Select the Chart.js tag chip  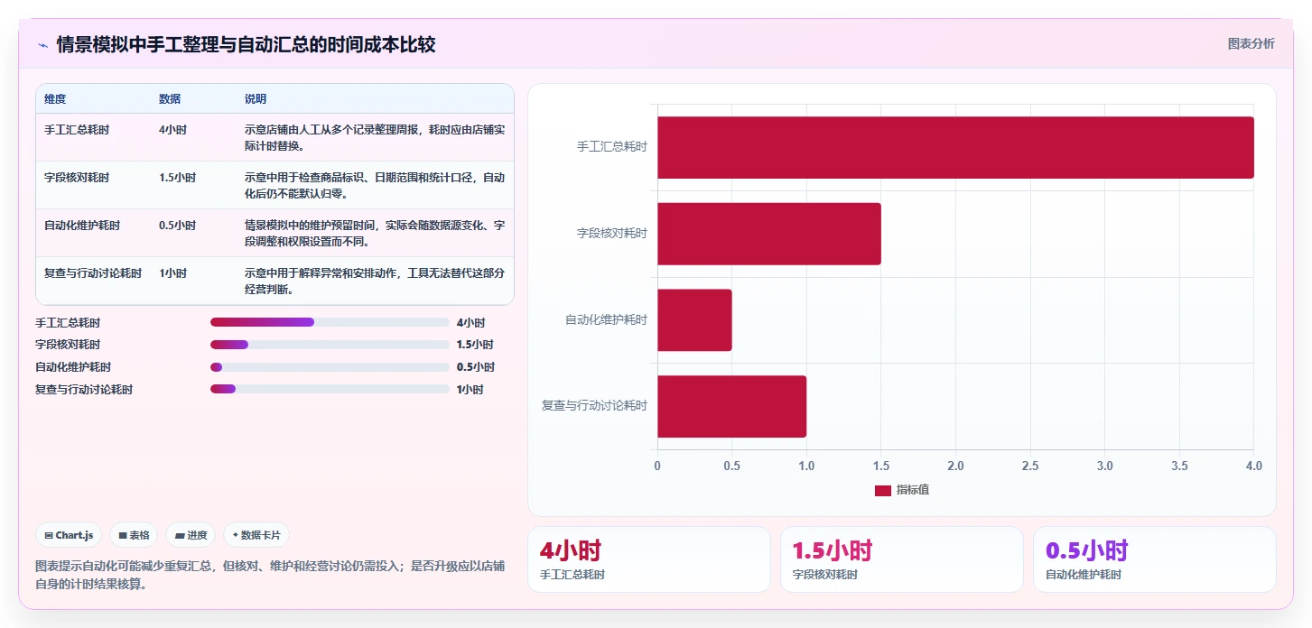[70, 535]
